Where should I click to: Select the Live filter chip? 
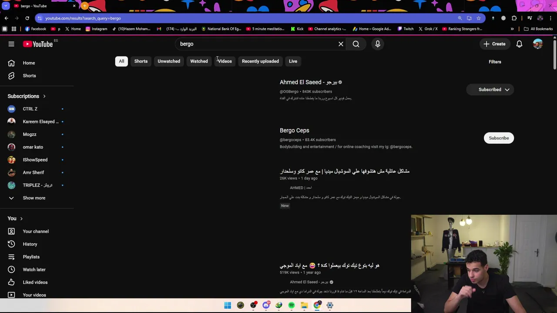coord(293,61)
